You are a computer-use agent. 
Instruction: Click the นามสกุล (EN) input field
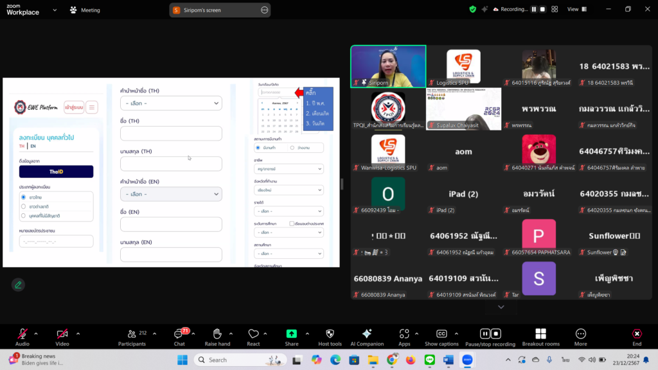pos(171,254)
